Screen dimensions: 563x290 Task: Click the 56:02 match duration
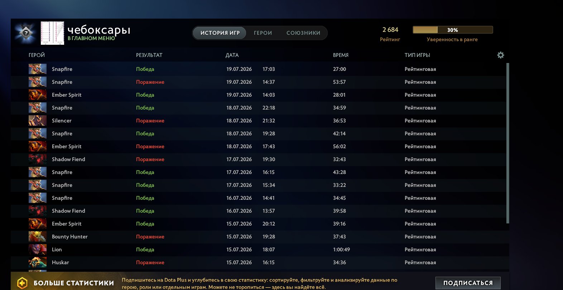340,146
